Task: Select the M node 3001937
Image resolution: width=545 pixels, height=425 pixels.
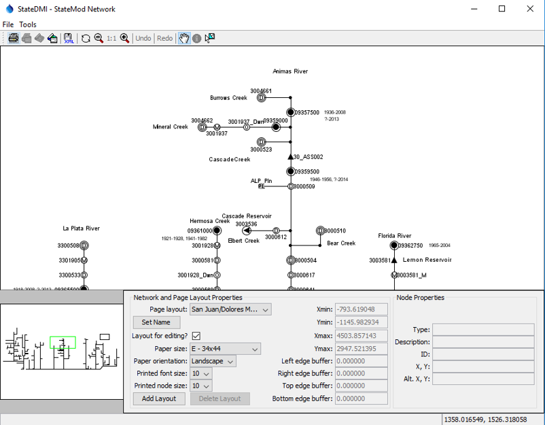Action: click(x=217, y=127)
